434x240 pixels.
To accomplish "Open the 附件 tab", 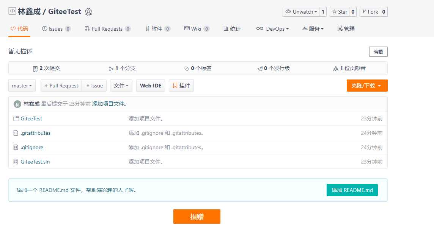I will pos(158,29).
